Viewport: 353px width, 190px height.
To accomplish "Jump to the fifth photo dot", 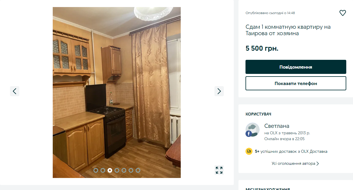I will pyautogui.click(x=124, y=170).
